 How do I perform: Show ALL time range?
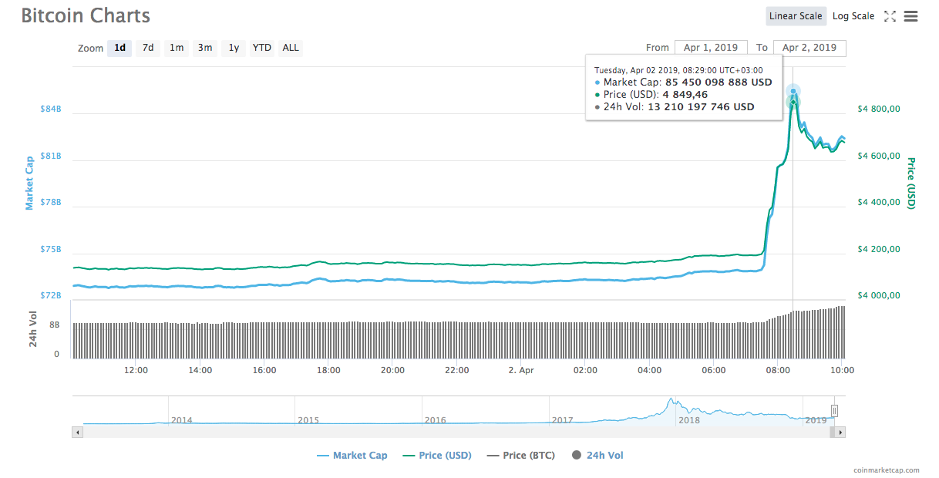pos(291,48)
